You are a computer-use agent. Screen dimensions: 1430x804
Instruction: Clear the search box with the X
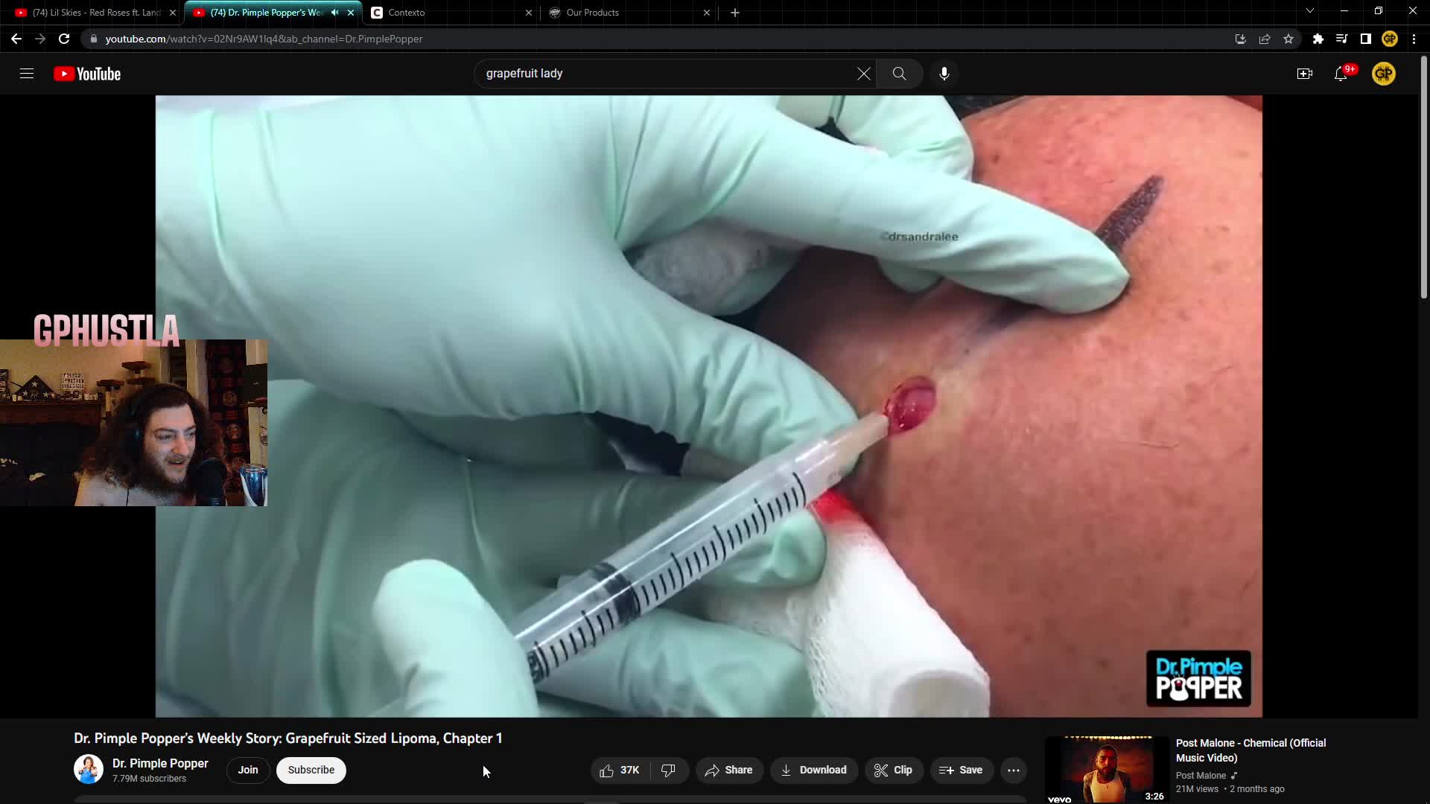tap(863, 74)
